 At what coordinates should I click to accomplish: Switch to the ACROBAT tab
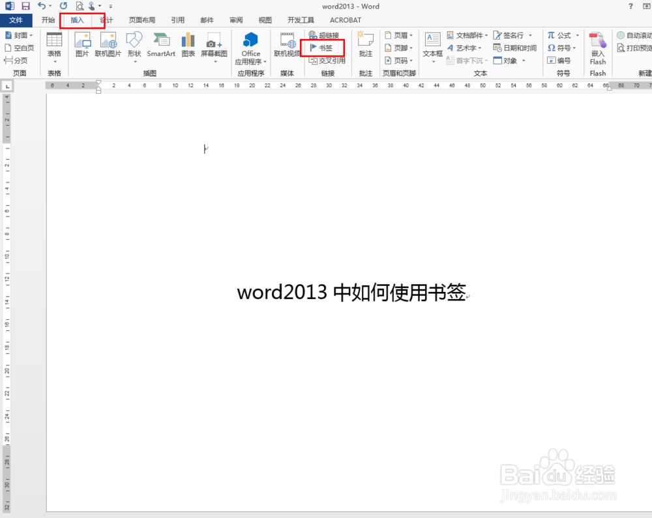(x=346, y=20)
